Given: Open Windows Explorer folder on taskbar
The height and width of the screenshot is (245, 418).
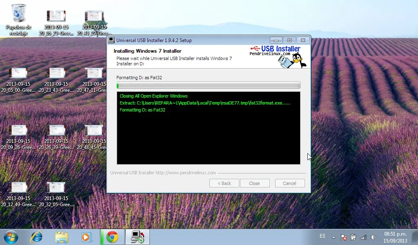Looking at the screenshot, I should click(x=62, y=237).
